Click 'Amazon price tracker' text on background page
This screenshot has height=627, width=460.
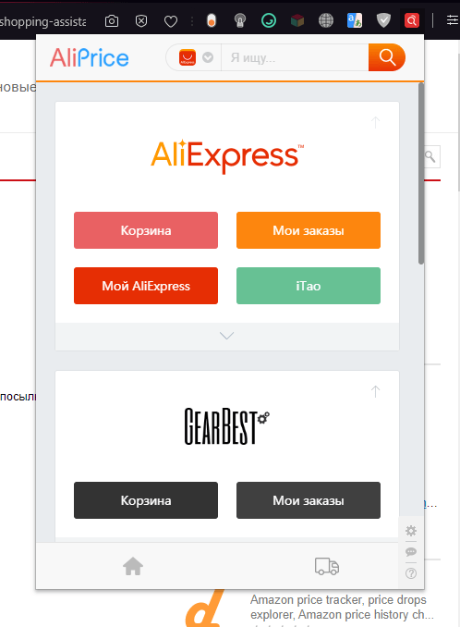click(307, 600)
